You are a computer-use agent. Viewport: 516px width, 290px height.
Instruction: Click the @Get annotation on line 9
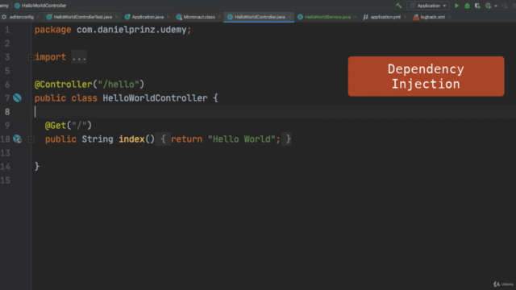56,126
